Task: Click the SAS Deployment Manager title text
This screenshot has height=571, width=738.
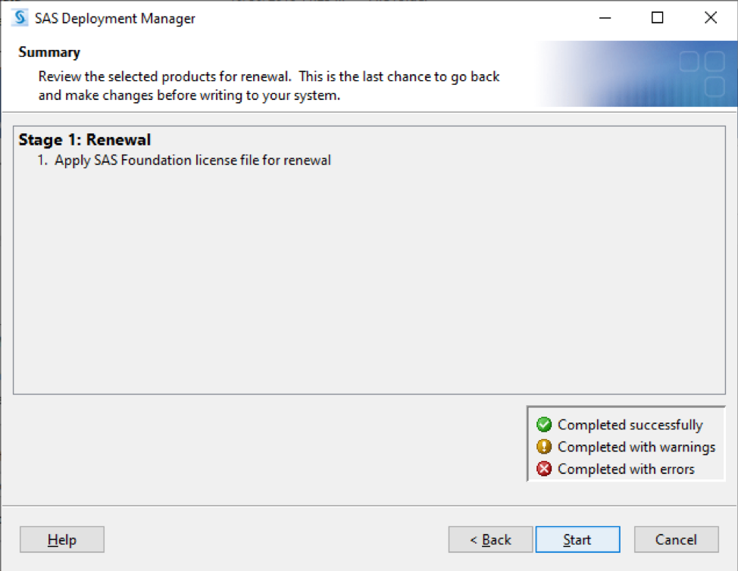Action: pos(115,18)
